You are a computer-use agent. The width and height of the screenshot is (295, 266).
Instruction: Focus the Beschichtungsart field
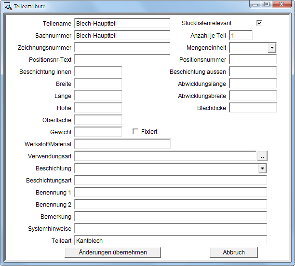[x=171, y=180]
